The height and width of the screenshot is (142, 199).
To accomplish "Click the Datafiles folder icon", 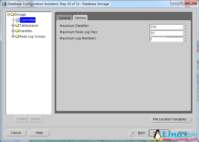I will pos(17,31).
